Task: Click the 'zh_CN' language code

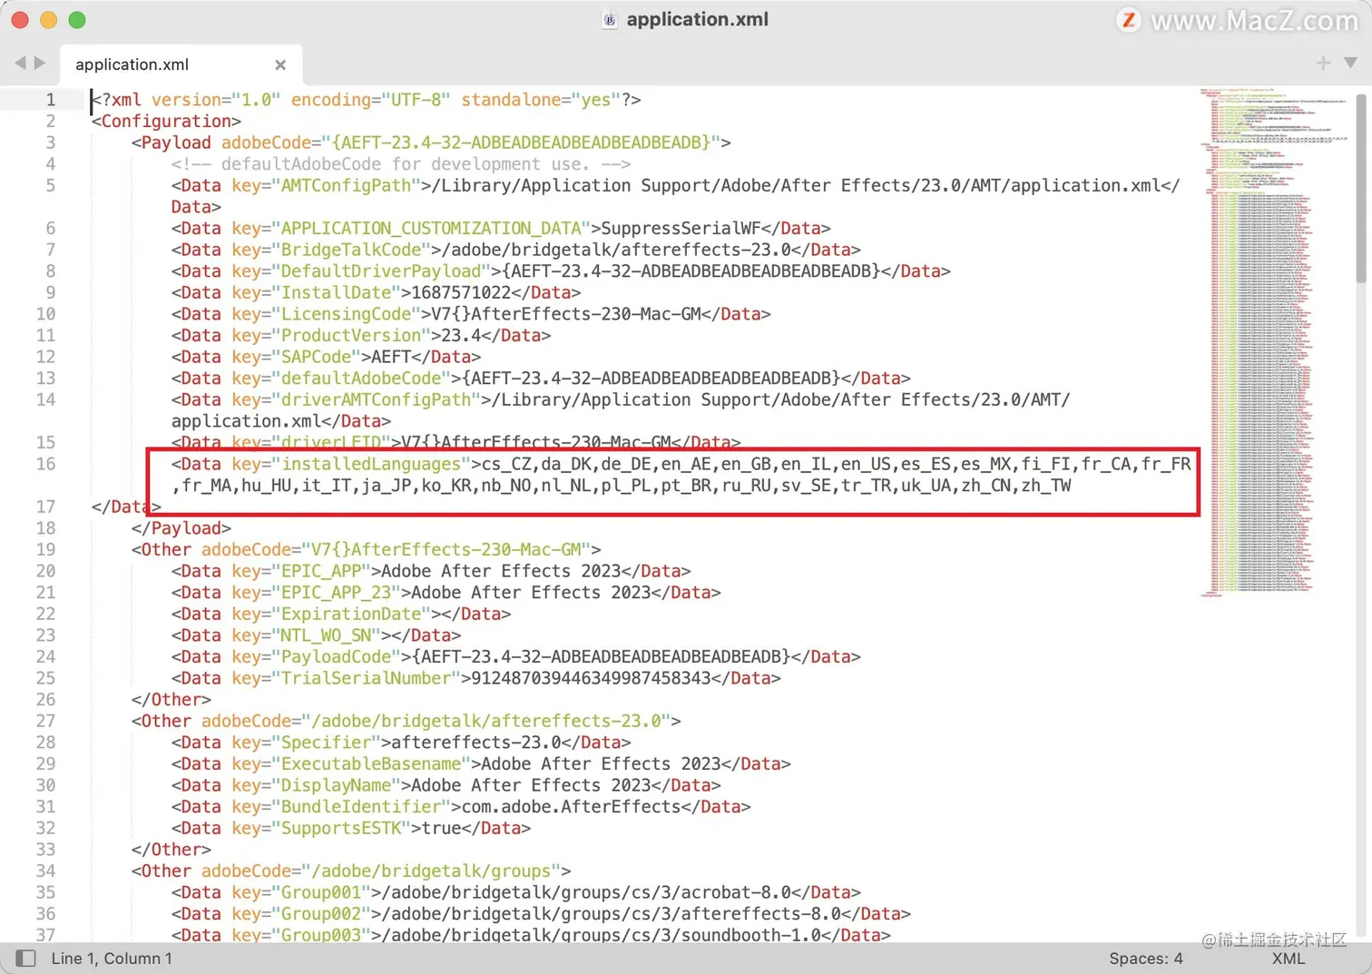Action: click(x=985, y=486)
